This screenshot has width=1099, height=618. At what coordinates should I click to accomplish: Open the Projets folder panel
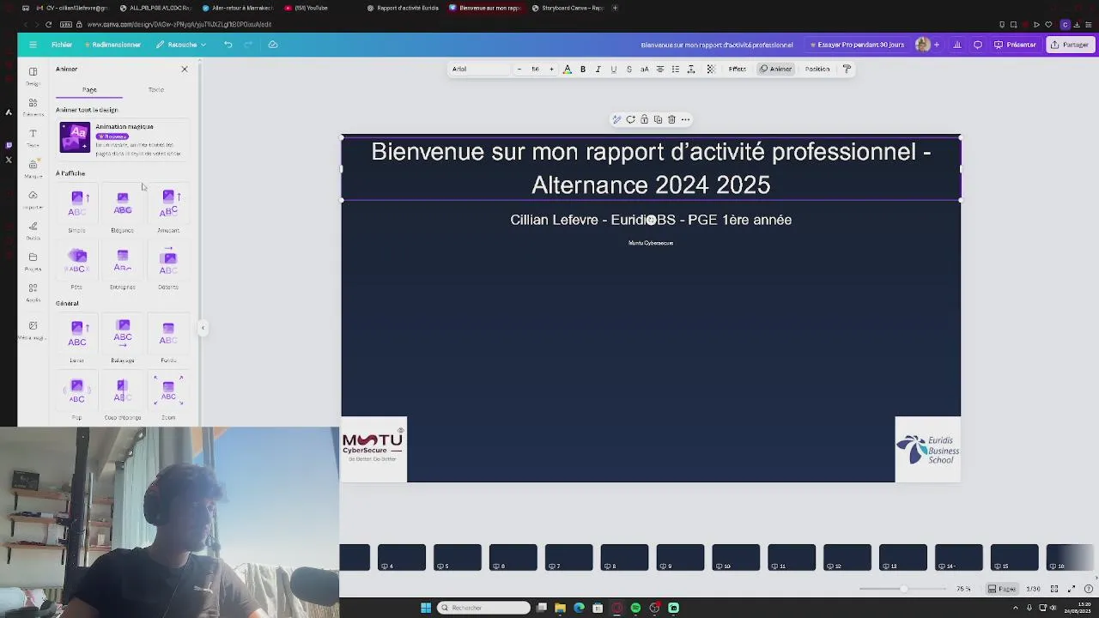[33, 261]
